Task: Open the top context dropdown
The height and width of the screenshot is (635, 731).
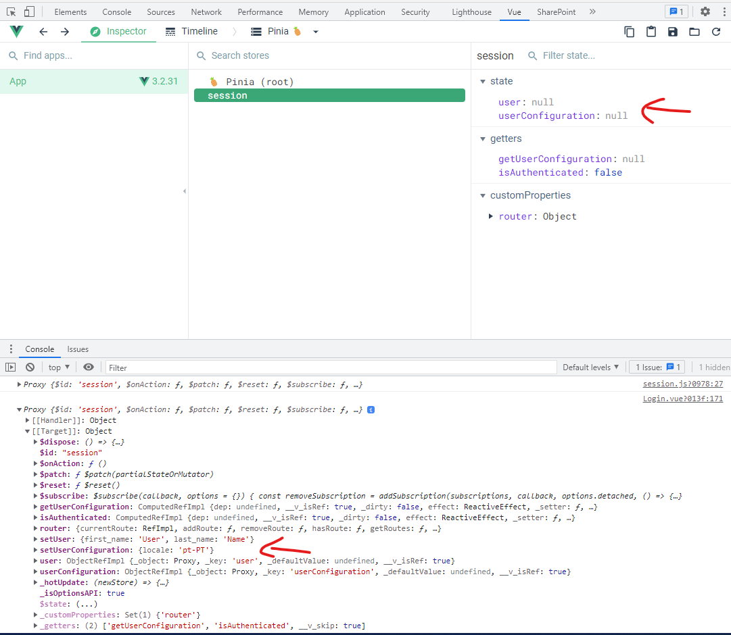Action: 60,367
